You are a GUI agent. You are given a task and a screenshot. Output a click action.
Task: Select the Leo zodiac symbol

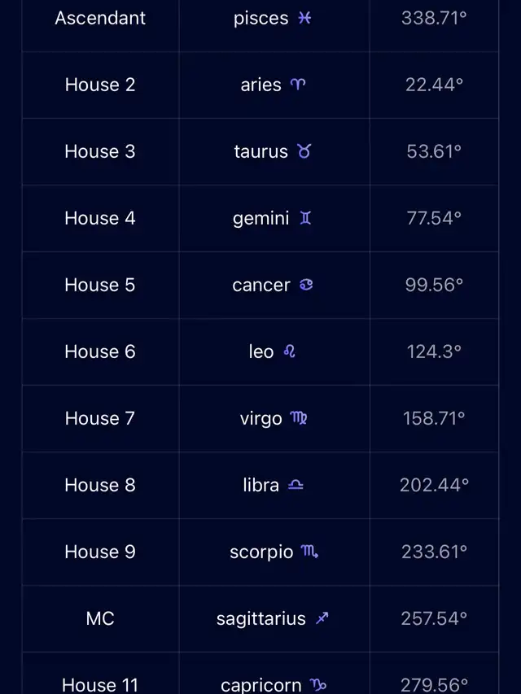(289, 351)
